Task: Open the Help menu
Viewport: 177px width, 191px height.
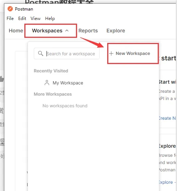Action: 50,19
